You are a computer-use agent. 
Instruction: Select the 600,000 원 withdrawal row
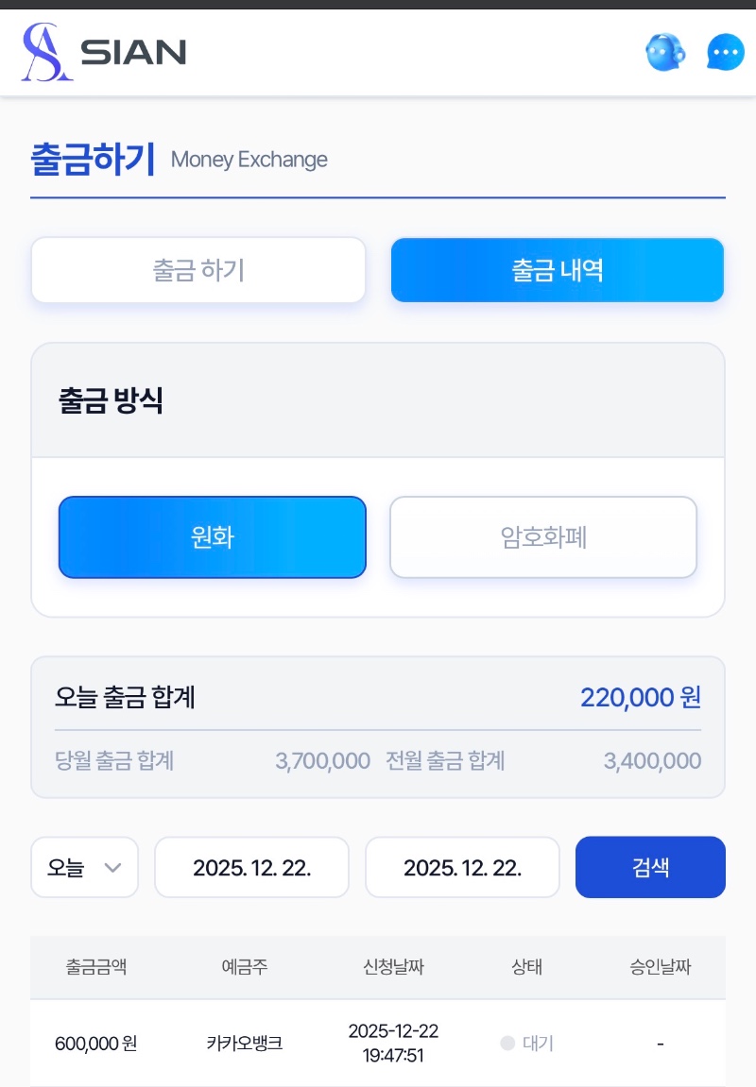96,1044
